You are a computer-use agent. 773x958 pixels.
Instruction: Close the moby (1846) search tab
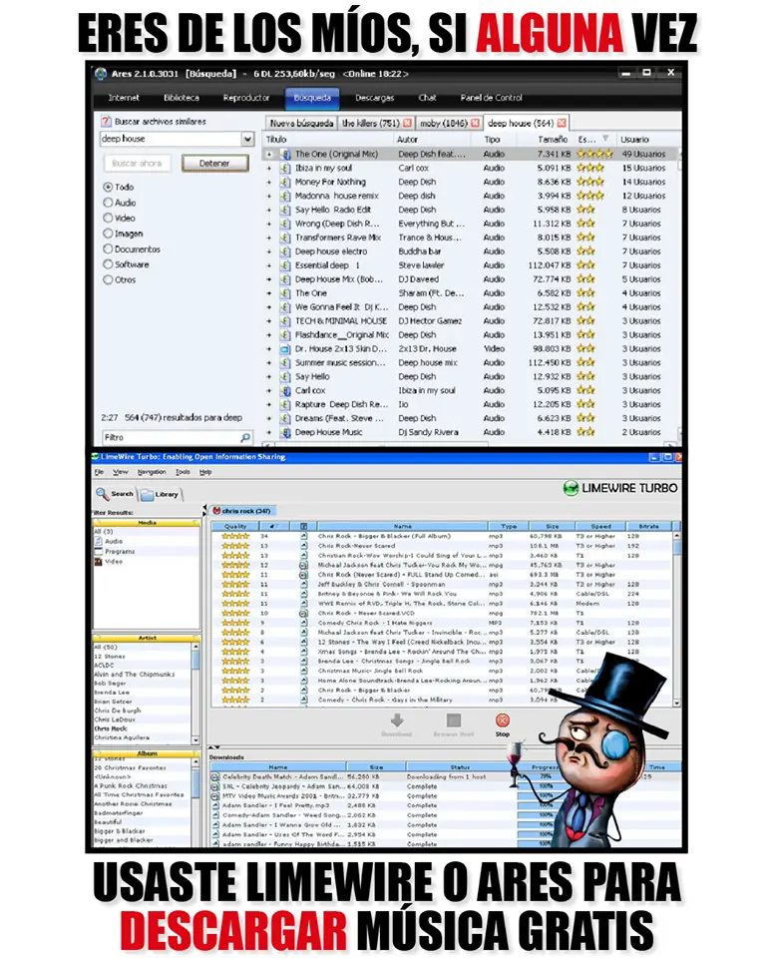475,123
